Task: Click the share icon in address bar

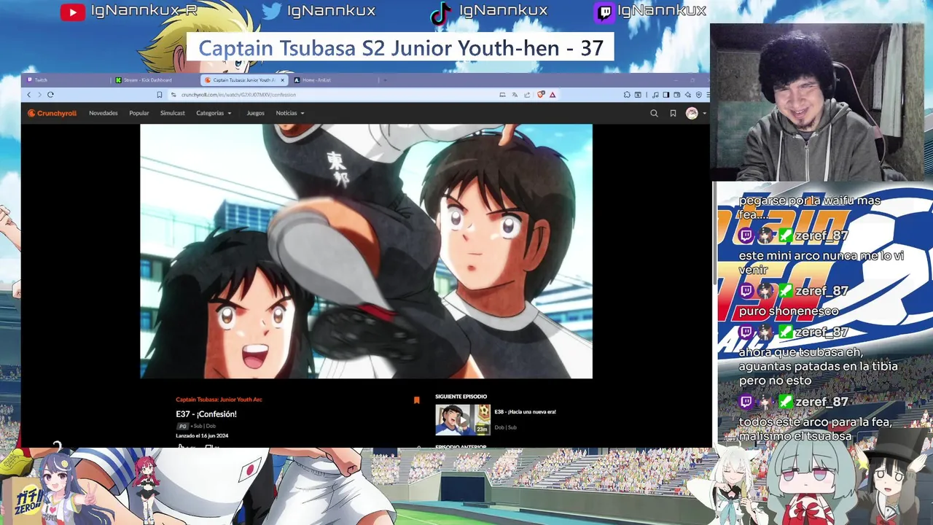Action: (526, 95)
